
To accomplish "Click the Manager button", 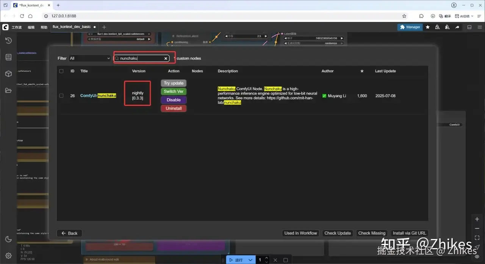I will coord(410,27).
